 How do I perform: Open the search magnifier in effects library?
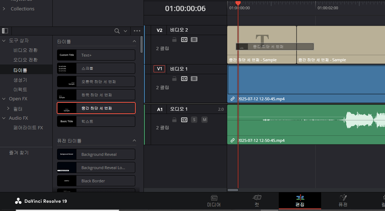coord(117,31)
